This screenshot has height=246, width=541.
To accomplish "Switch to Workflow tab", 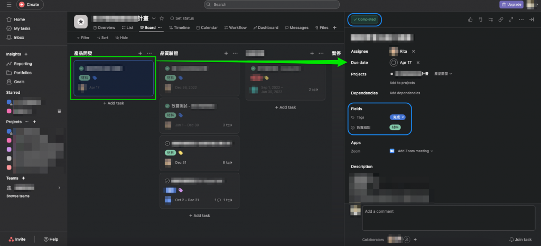I will (x=235, y=27).
